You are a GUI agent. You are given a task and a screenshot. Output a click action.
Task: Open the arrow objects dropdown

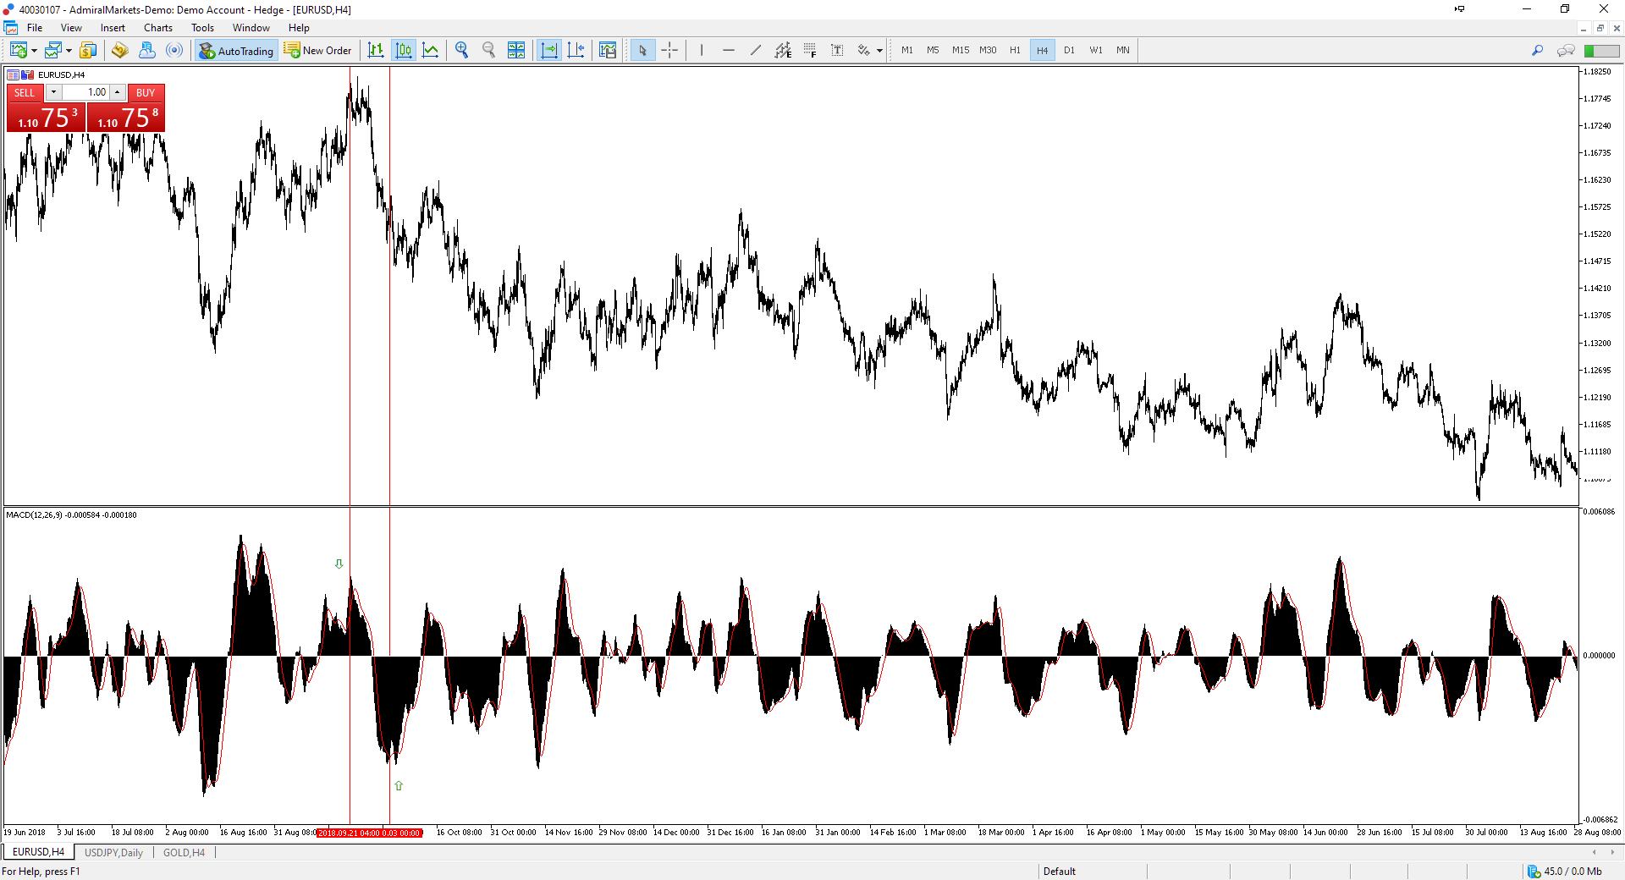tap(879, 51)
